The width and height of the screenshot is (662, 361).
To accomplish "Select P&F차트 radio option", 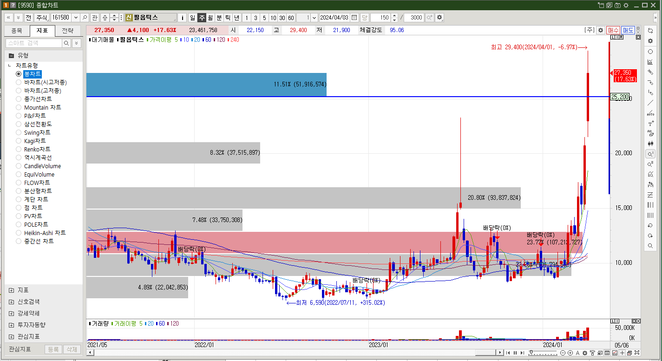I will tap(19, 116).
